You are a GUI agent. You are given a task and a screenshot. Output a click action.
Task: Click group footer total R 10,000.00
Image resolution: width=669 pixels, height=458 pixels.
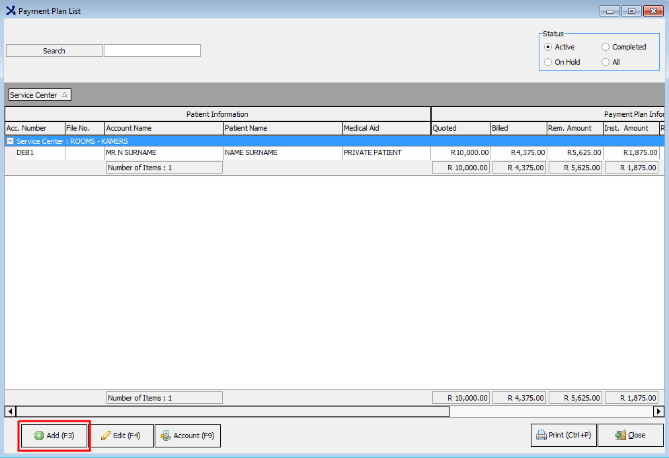[461, 168]
